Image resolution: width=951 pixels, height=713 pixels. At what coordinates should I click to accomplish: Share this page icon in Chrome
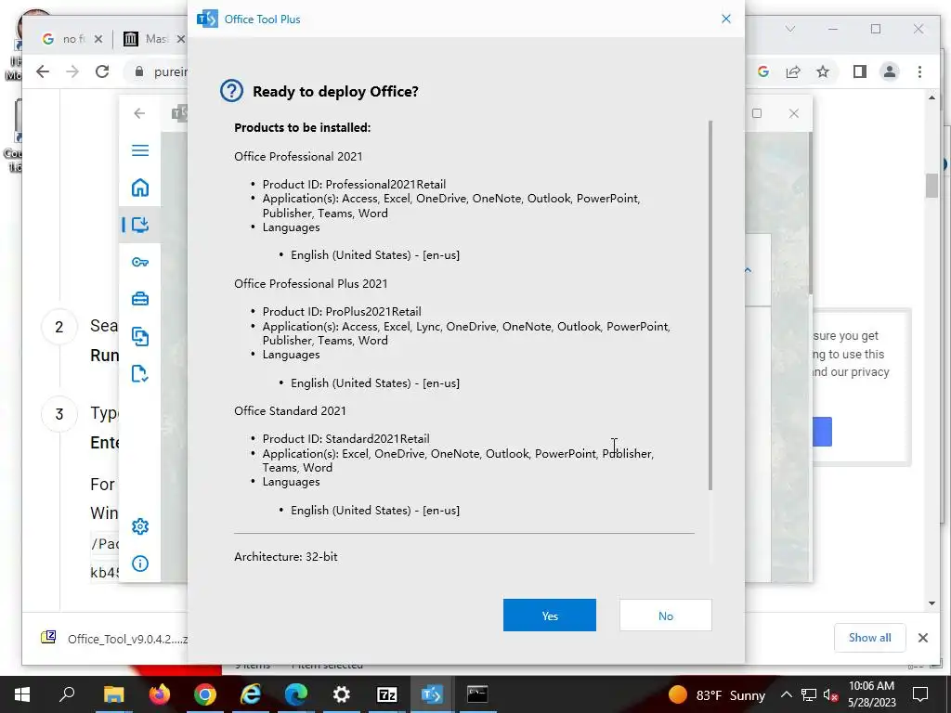point(793,71)
